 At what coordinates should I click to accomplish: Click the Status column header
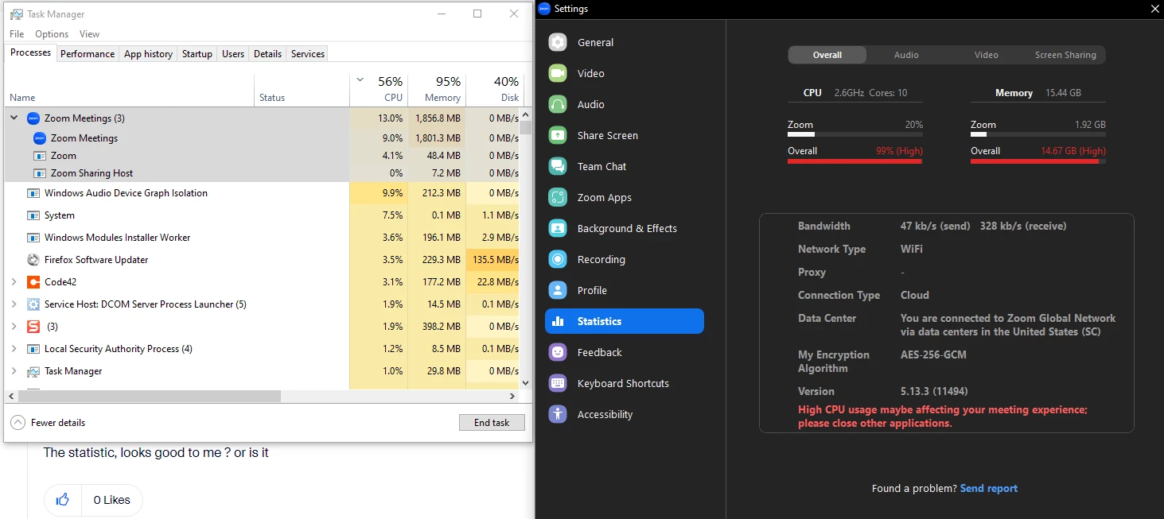point(302,90)
